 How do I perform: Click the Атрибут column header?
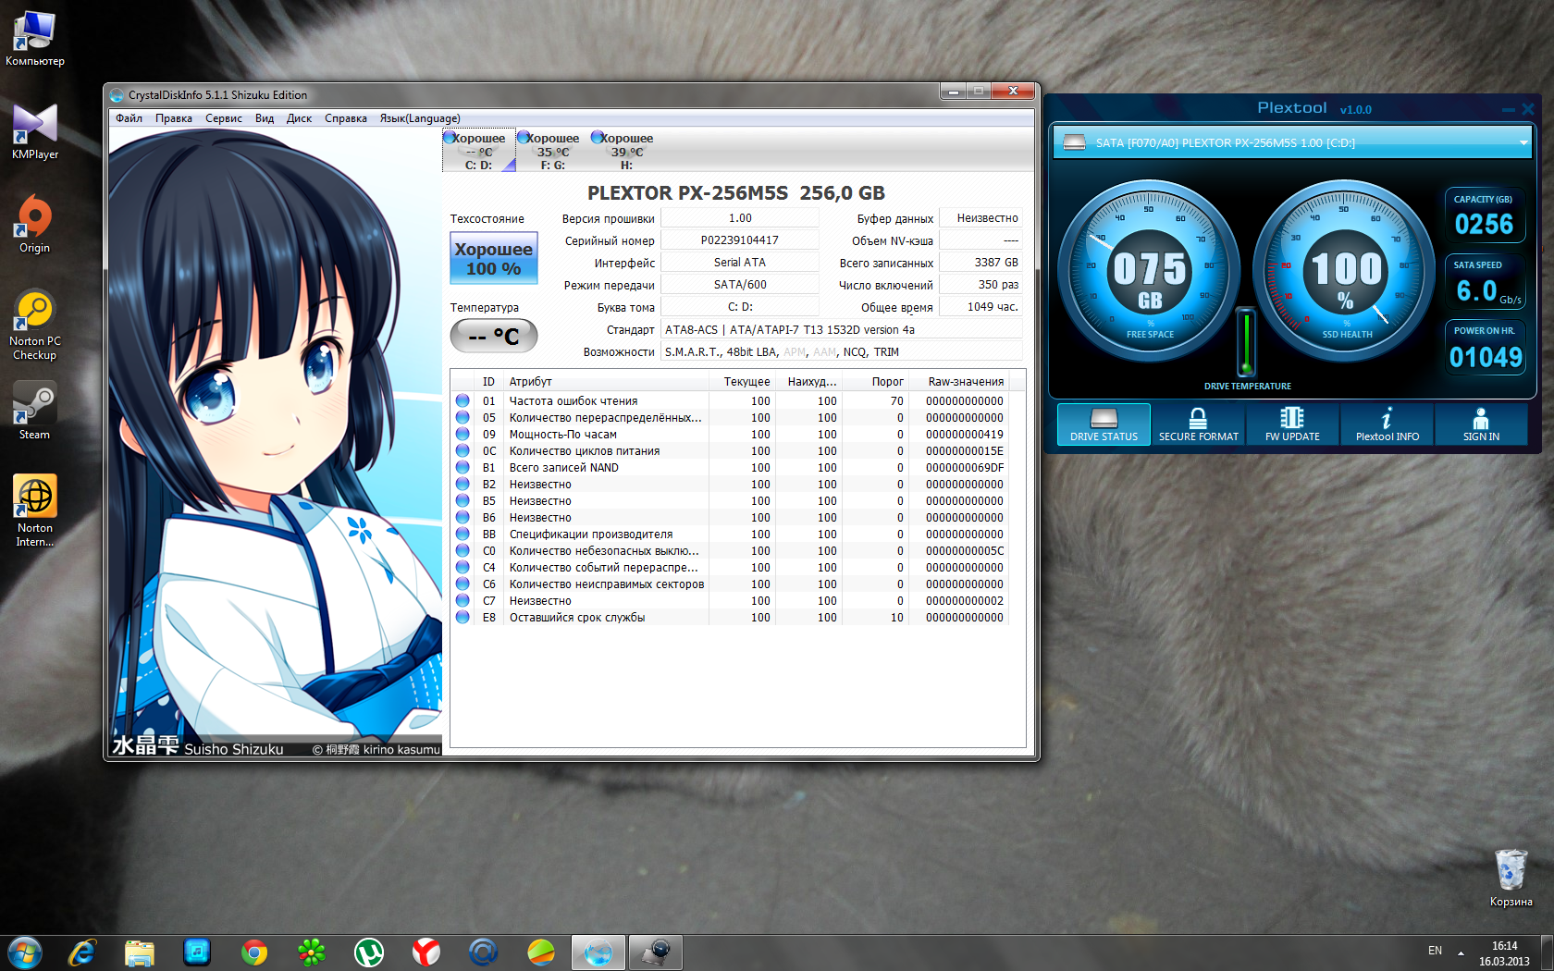(x=606, y=381)
